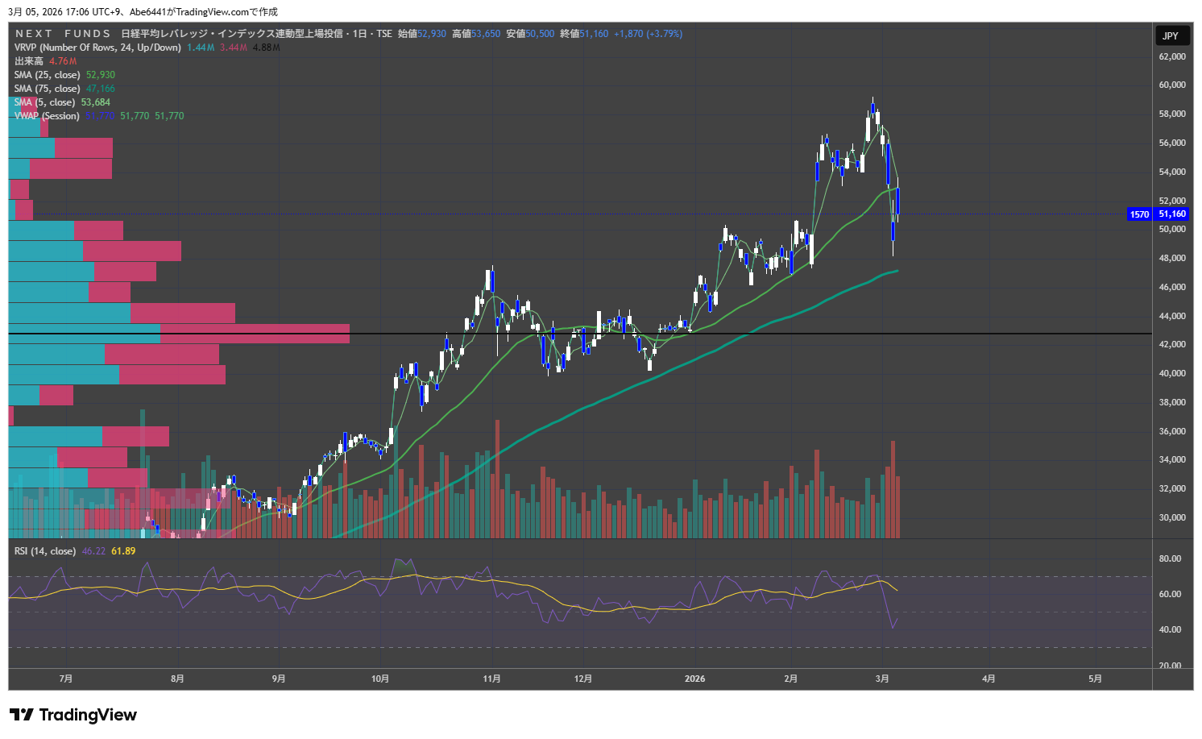Click the 2026 label on time axis
Viewport: 1202px width, 739px height.
tap(694, 679)
